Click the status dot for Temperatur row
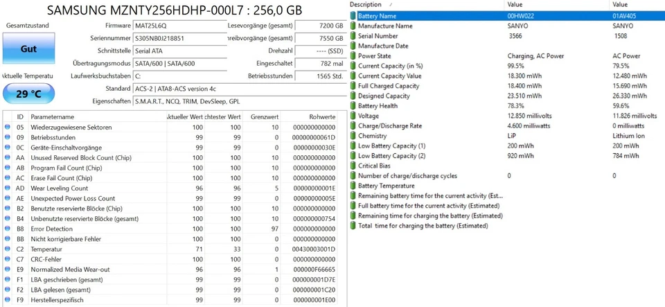The image size is (665, 307). tap(7, 249)
